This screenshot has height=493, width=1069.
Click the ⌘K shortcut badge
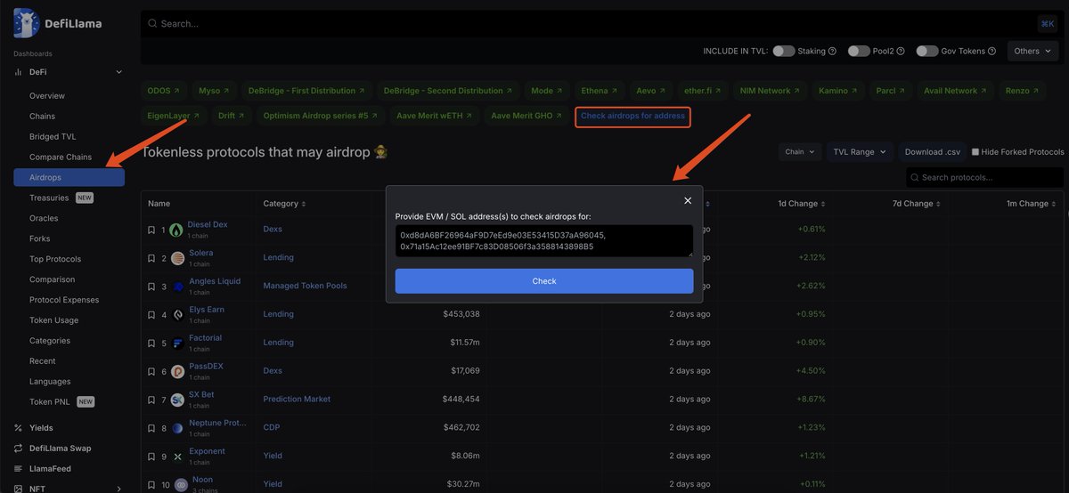(x=1048, y=24)
